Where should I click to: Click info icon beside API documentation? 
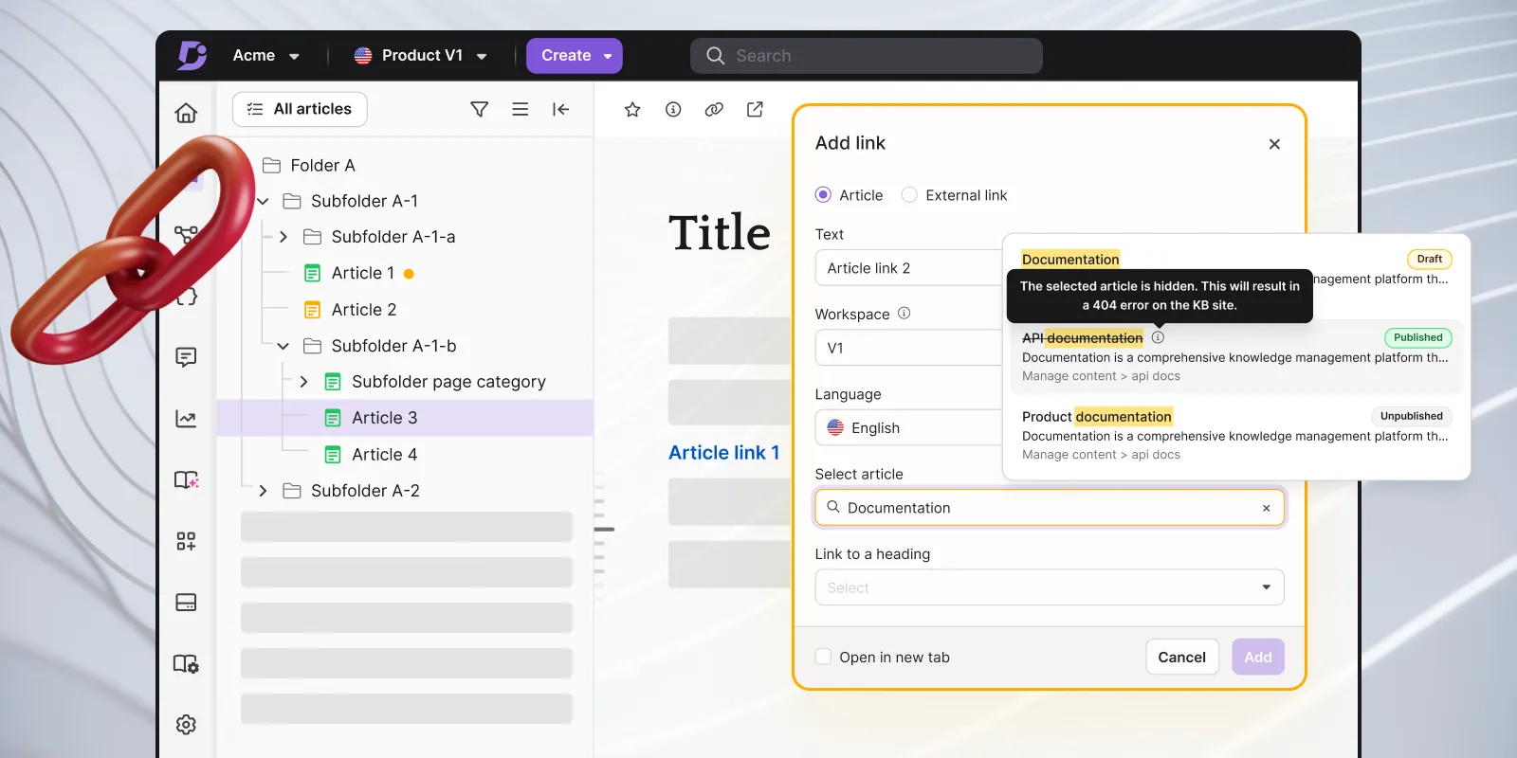pyautogui.click(x=1158, y=337)
